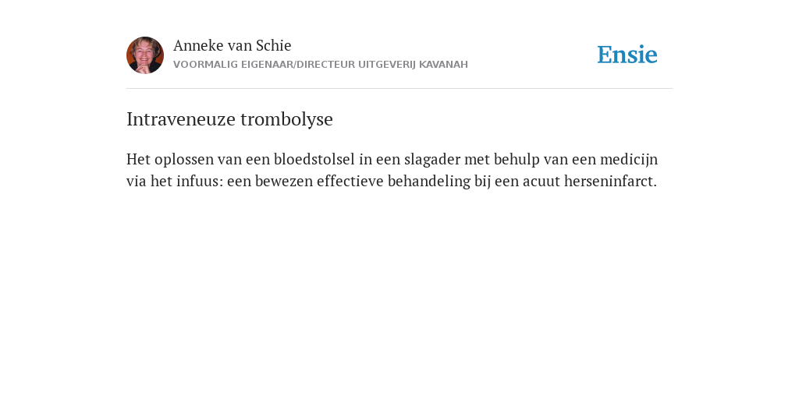Click the word 'Intraveneuze' in the title

click(181, 119)
